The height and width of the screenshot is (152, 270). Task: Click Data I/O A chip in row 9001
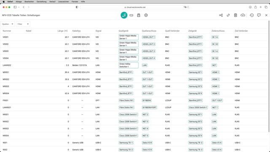point(217,143)
